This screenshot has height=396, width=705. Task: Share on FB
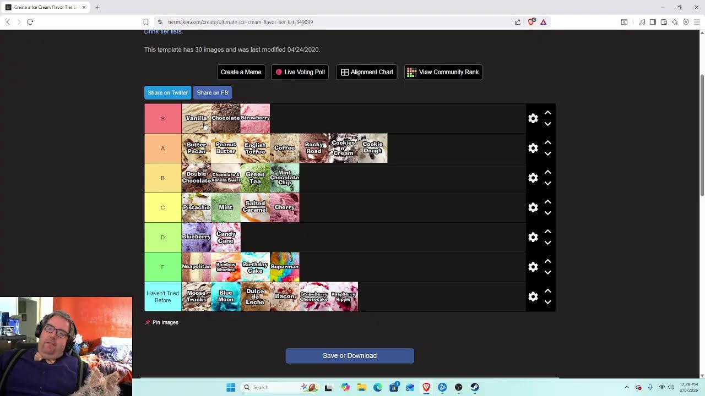click(212, 92)
